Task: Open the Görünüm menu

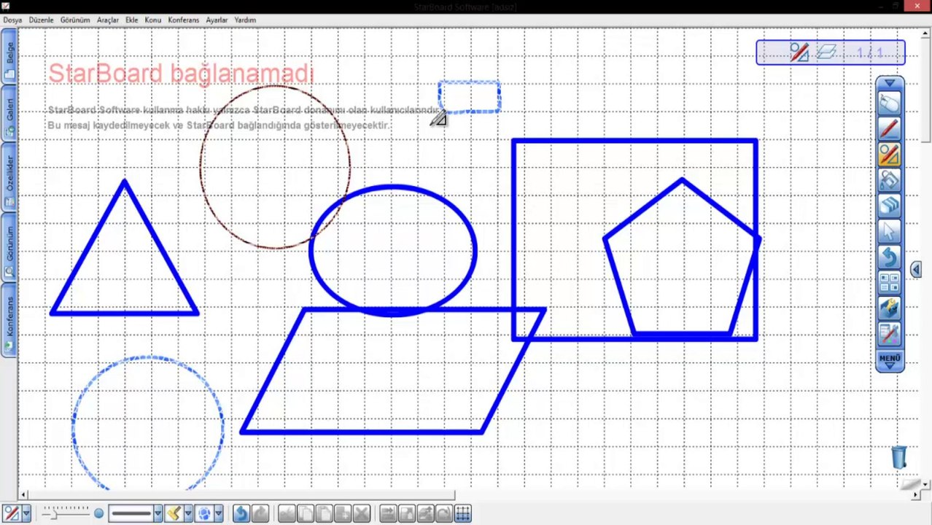Action: click(75, 20)
